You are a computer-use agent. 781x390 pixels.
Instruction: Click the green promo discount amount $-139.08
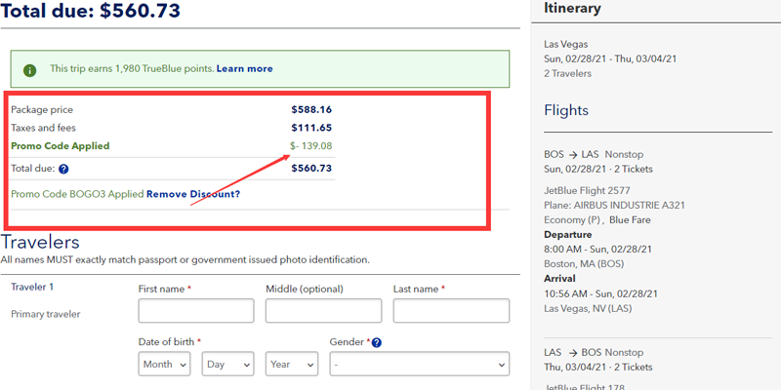click(311, 146)
